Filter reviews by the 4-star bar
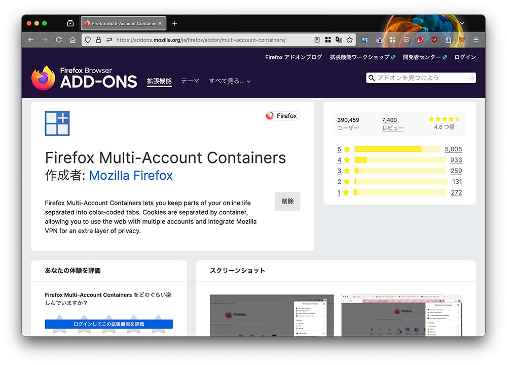The image size is (507, 365). pyautogui.click(x=400, y=160)
